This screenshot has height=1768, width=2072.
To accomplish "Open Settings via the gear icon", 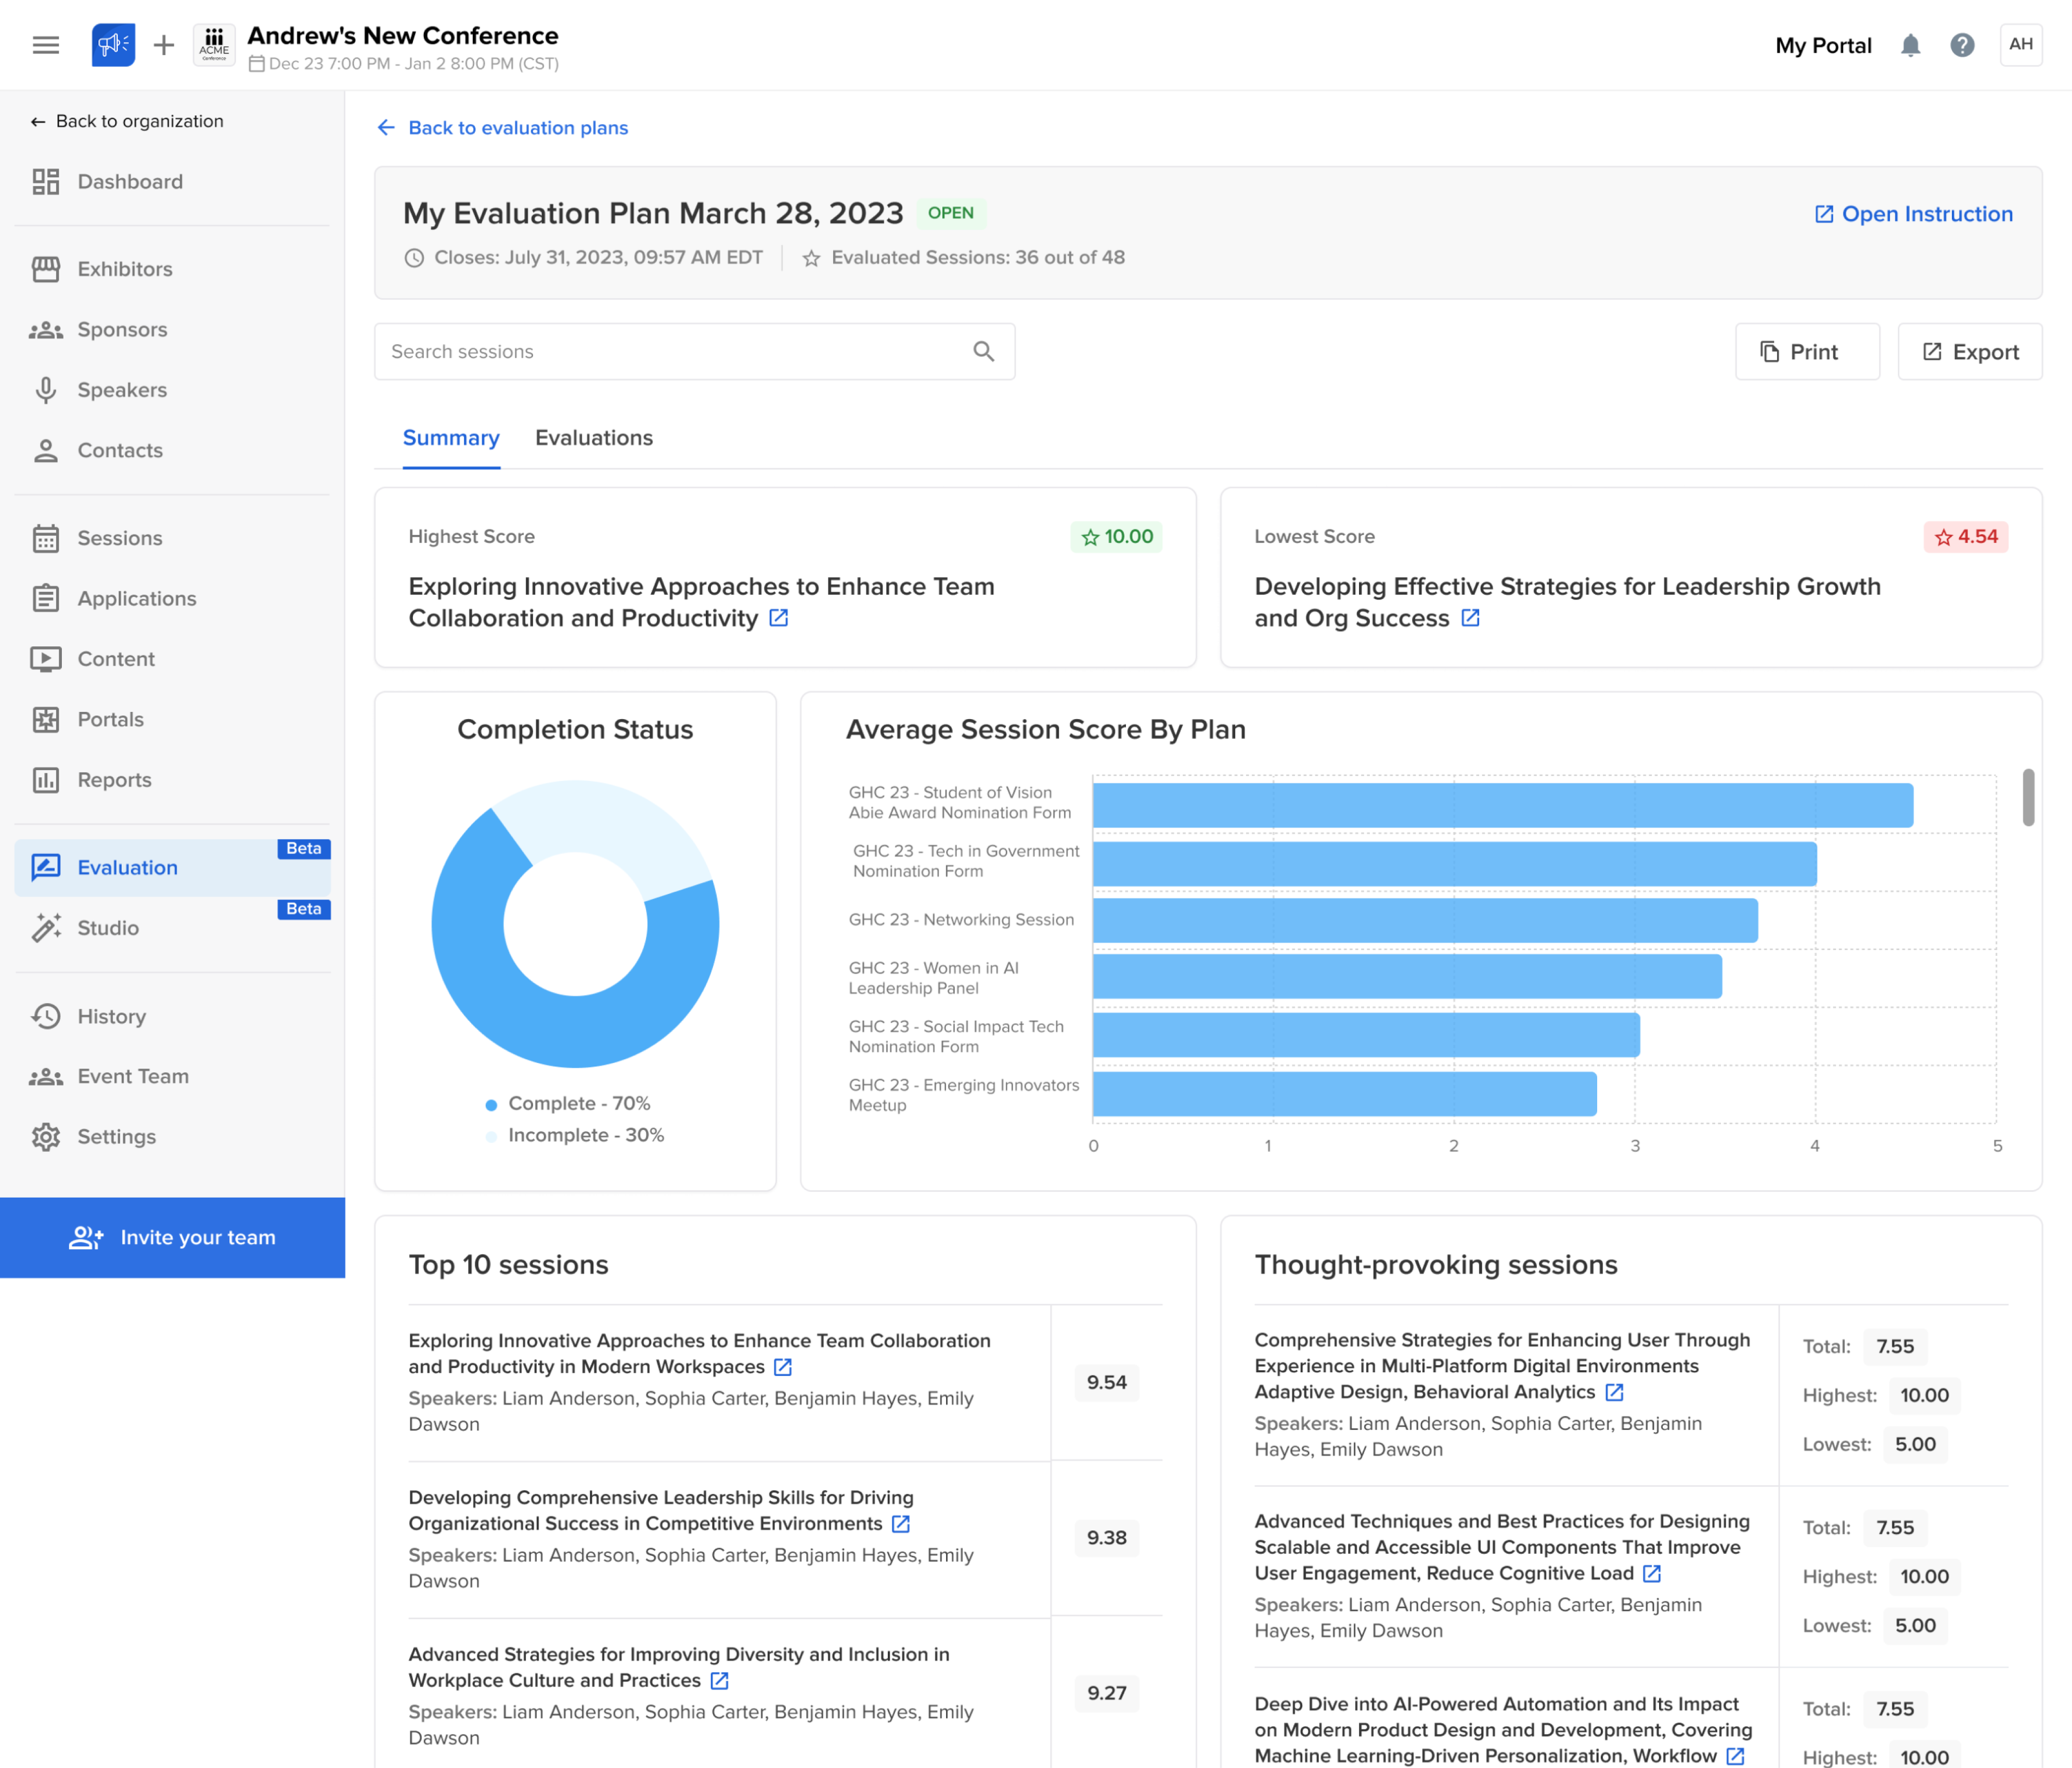I will [47, 1137].
